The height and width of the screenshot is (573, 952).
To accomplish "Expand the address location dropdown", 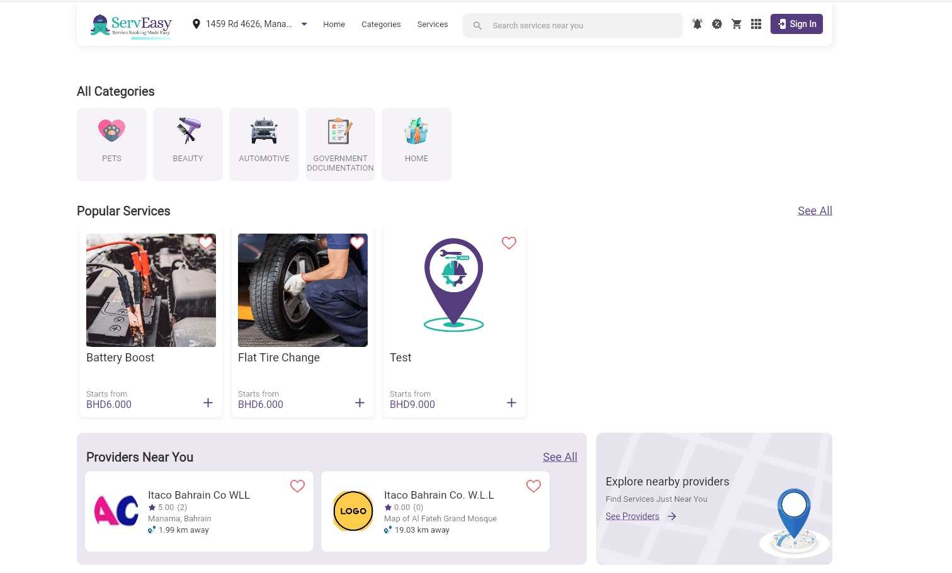I will pyautogui.click(x=304, y=25).
